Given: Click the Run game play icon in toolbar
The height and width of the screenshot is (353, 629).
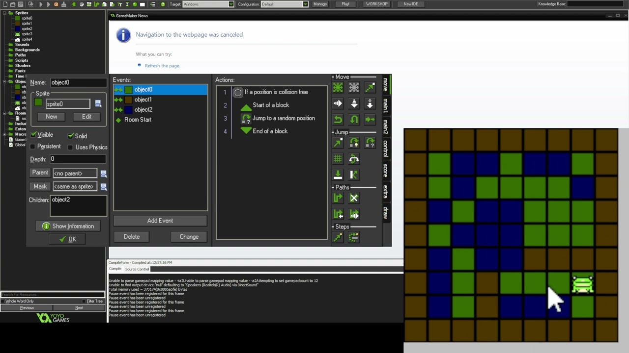Looking at the screenshot, I should (41, 4).
